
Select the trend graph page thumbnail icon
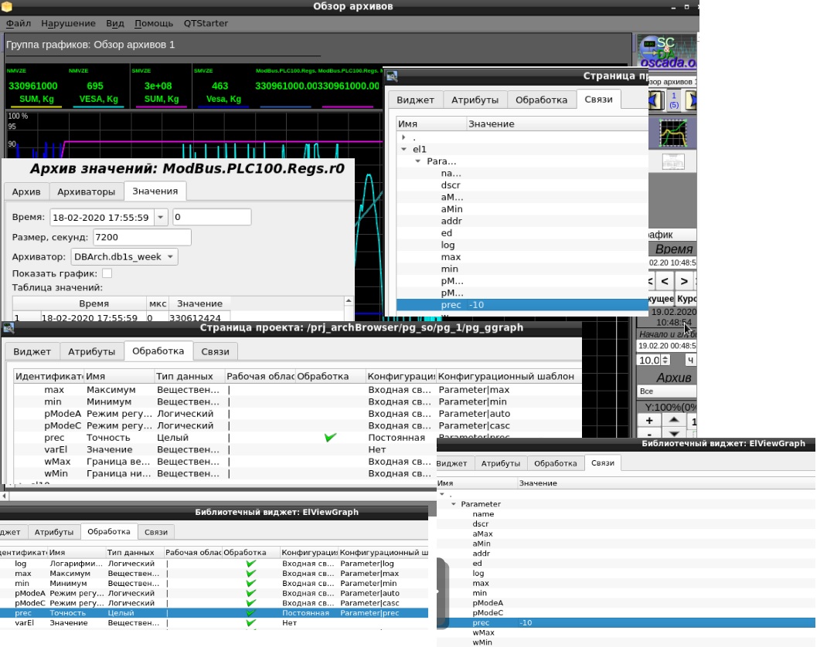[x=672, y=133]
